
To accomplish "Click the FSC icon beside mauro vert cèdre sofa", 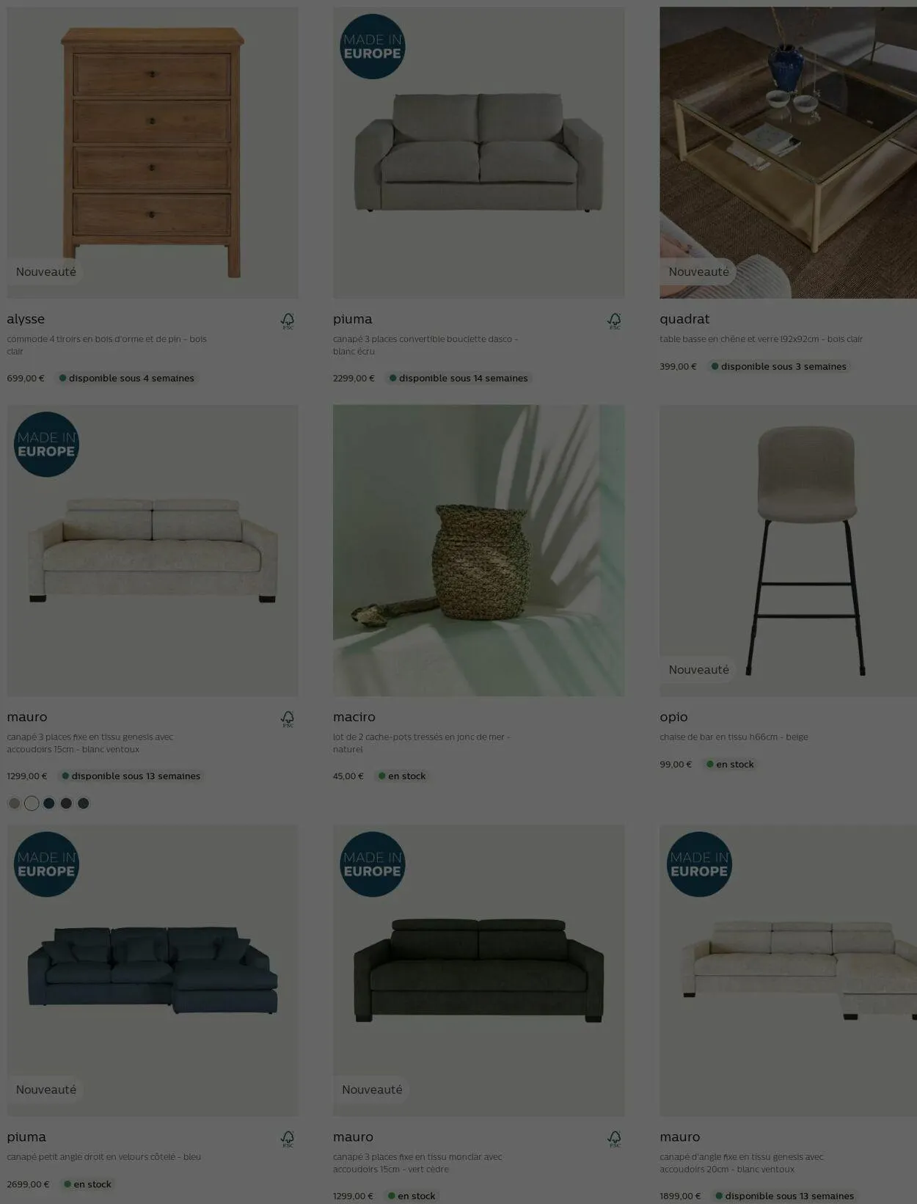I will (614, 1139).
